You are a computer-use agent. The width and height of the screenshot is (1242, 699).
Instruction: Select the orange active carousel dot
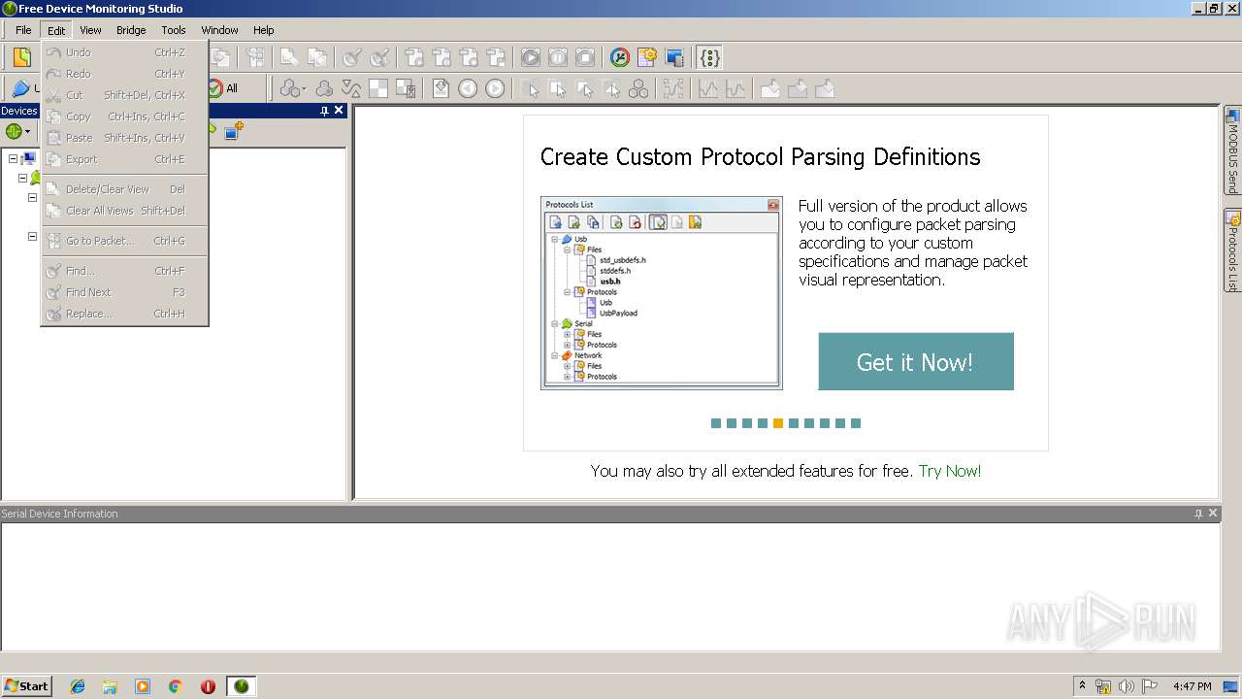[778, 423]
